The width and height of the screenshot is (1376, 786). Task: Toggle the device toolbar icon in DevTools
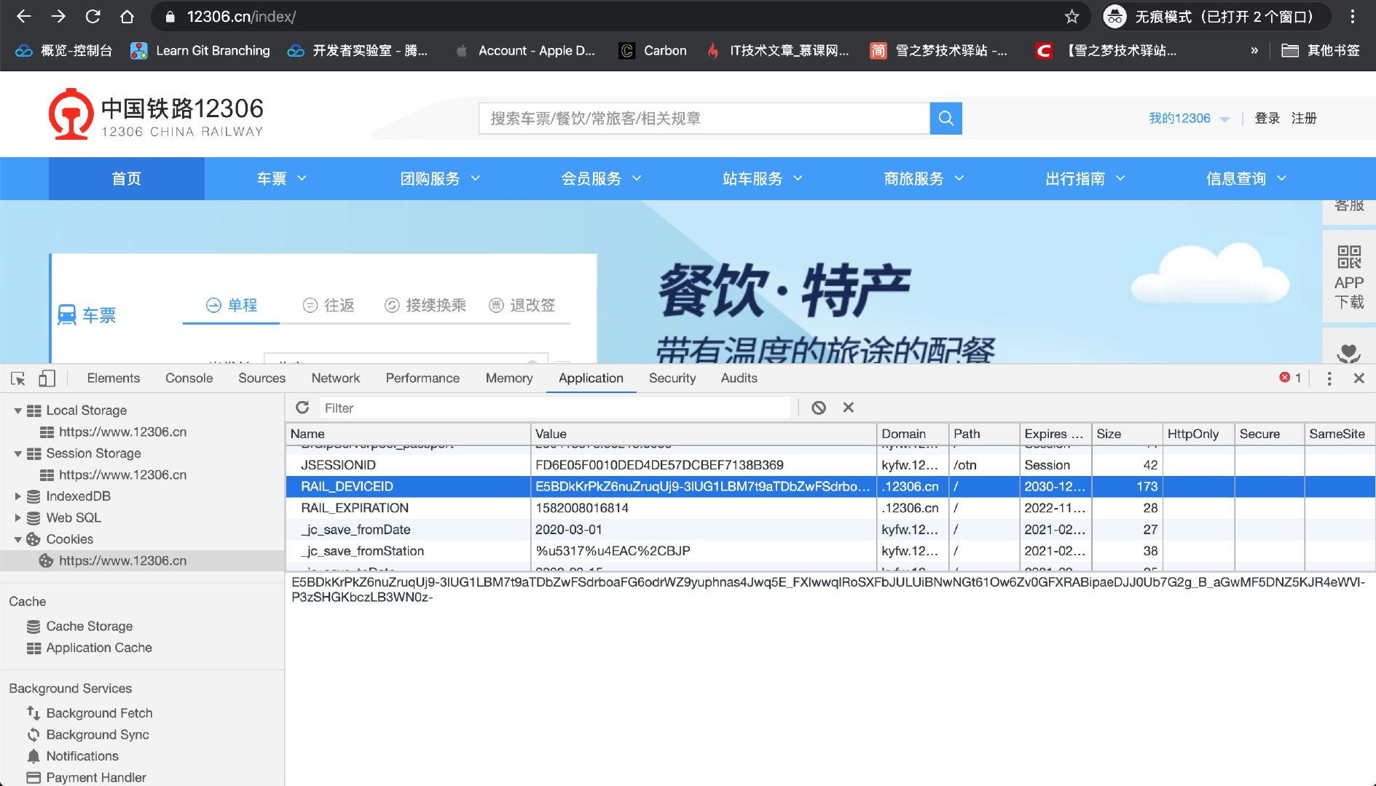[x=47, y=378]
